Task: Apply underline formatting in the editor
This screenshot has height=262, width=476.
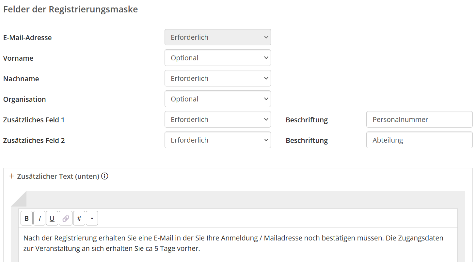Action: (x=52, y=218)
